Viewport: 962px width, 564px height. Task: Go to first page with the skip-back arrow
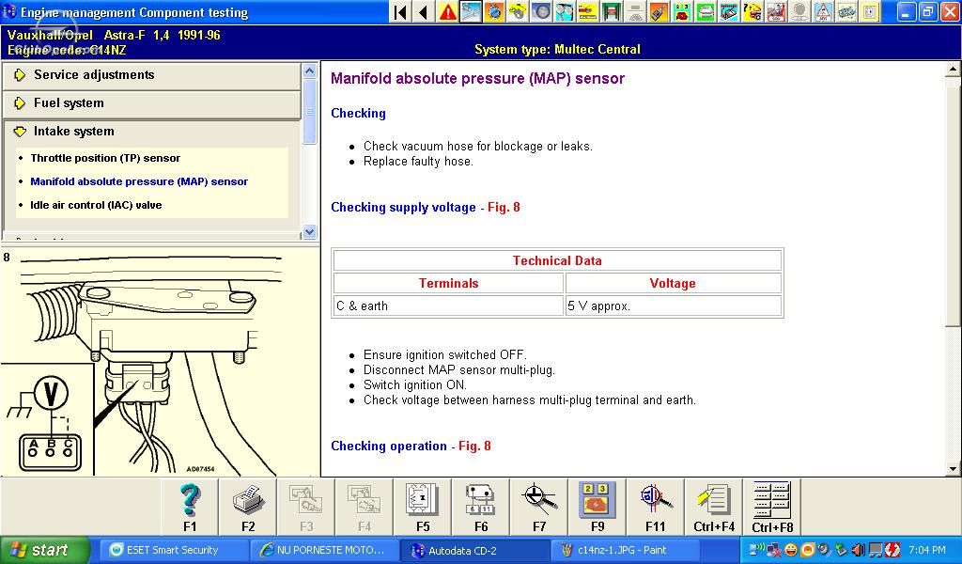point(399,11)
